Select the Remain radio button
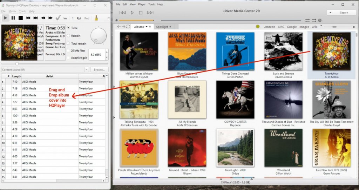The image size is (359, 190). pyautogui.click(x=68, y=35)
